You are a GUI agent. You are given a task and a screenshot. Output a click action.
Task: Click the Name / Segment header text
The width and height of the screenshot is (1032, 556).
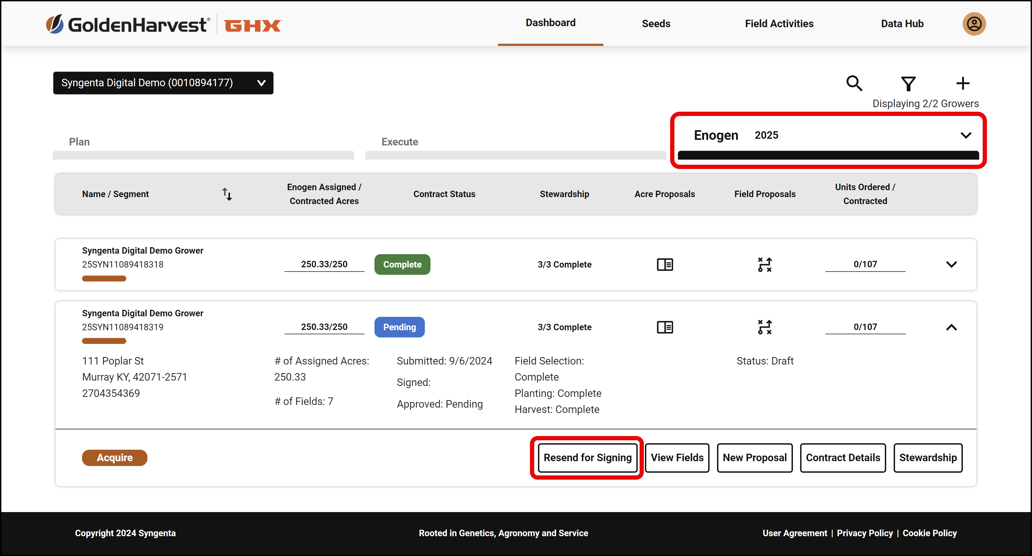point(115,194)
